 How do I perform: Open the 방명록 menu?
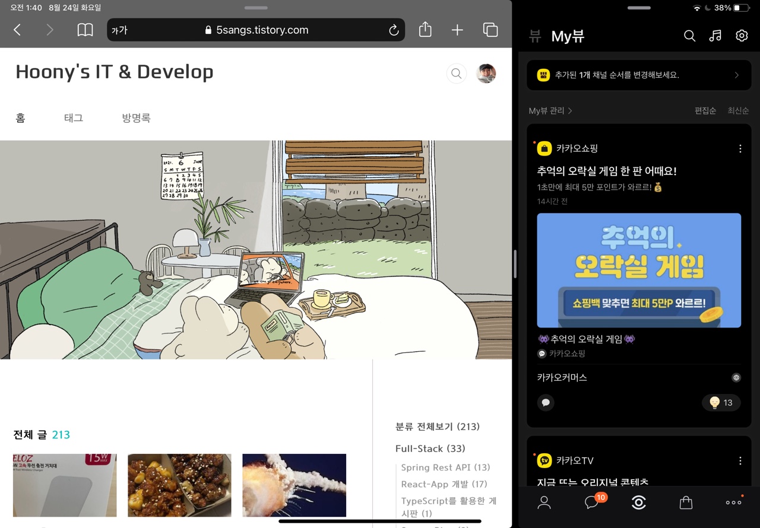tap(136, 118)
